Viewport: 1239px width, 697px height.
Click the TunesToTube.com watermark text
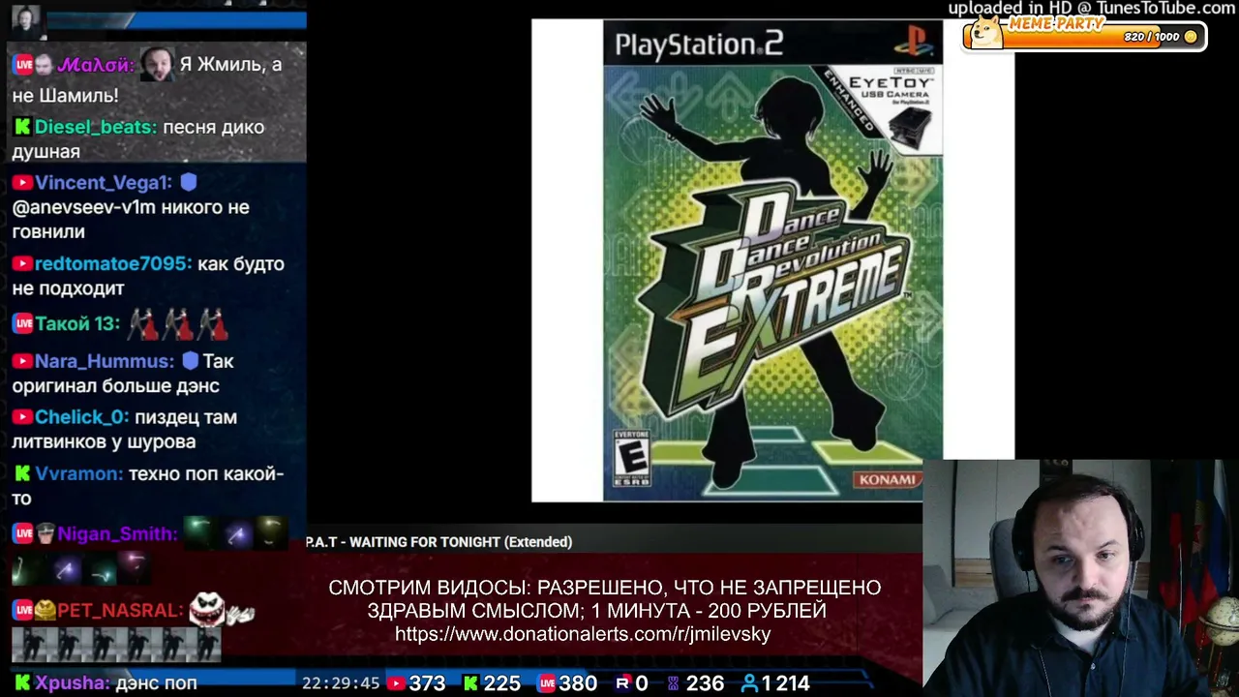(x=1092, y=9)
